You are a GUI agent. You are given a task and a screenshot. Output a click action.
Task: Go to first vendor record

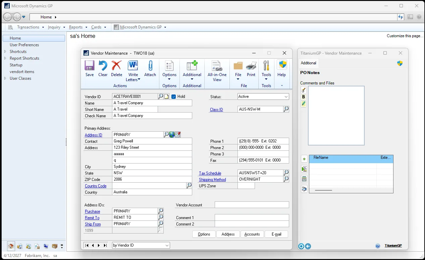[87, 245]
